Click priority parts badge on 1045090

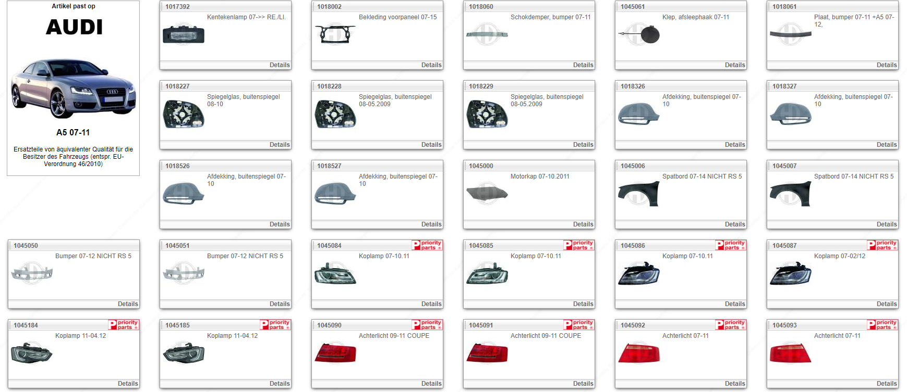pos(427,325)
